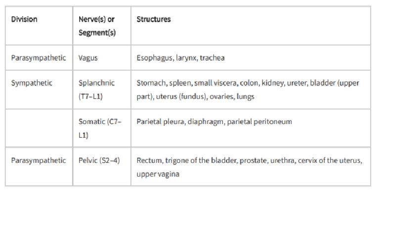Image resolution: width=405 pixels, height=227 pixels.
Task: Click the text Parietal pleura
Action: pyautogui.click(x=158, y=121)
